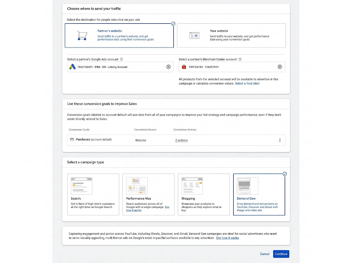Select the Partner's website destination card
Screen dimensions: 352x263
click(x=119, y=36)
